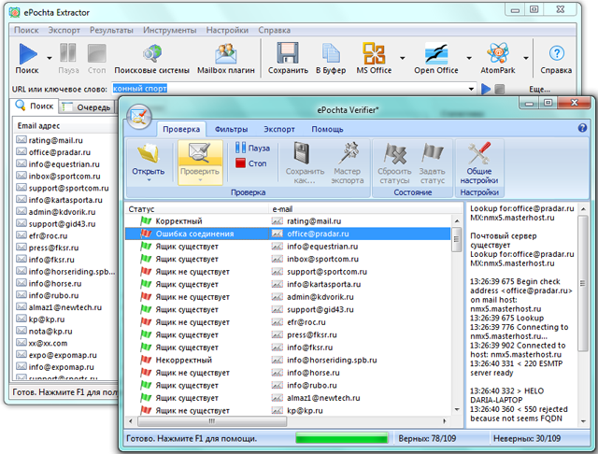Click Неверных: 30/109 status bar entry
The height and width of the screenshot is (454, 598).
tap(527, 438)
